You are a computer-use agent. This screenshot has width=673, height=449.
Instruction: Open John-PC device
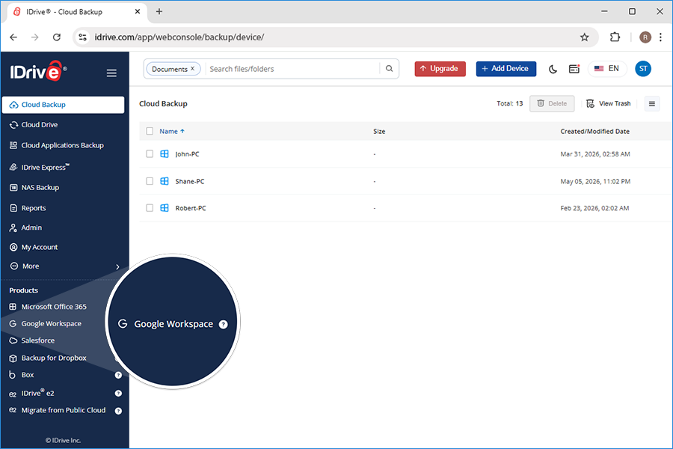tap(187, 154)
